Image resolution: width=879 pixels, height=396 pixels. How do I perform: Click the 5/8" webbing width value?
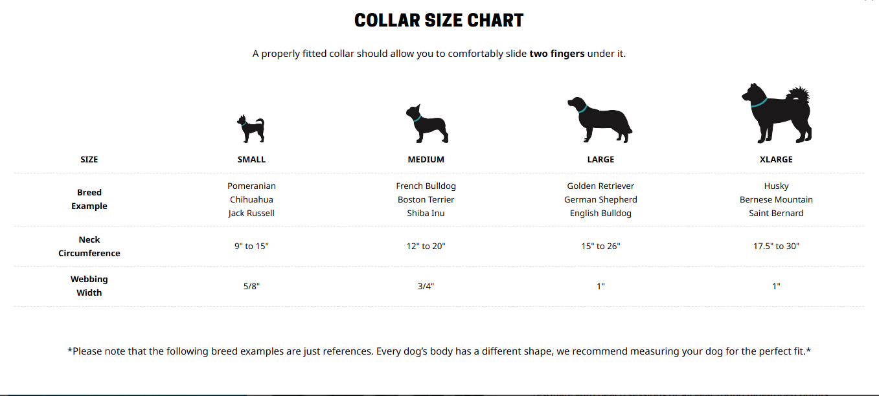[x=251, y=286]
